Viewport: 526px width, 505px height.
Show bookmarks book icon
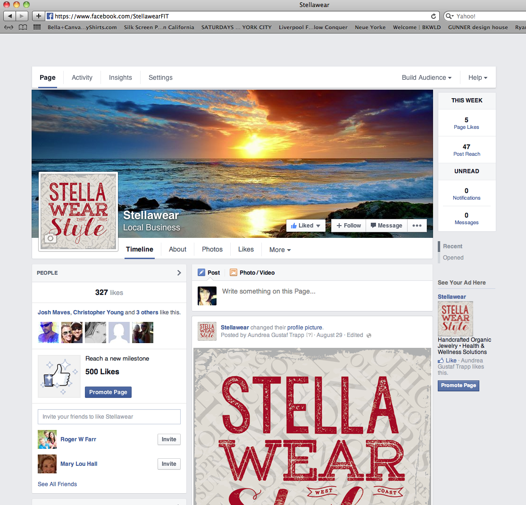tap(23, 27)
